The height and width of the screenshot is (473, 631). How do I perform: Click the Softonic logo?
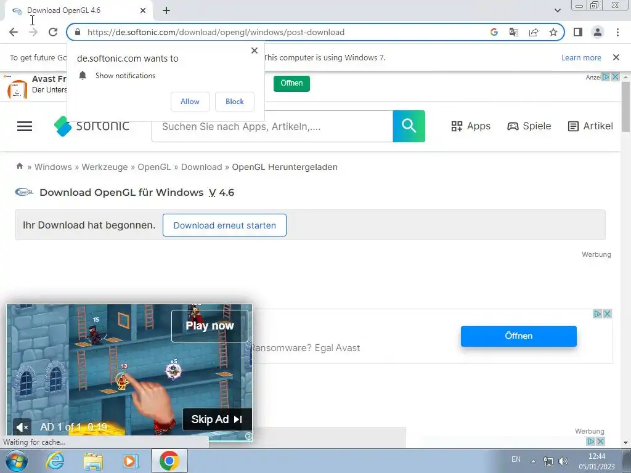pos(92,126)
